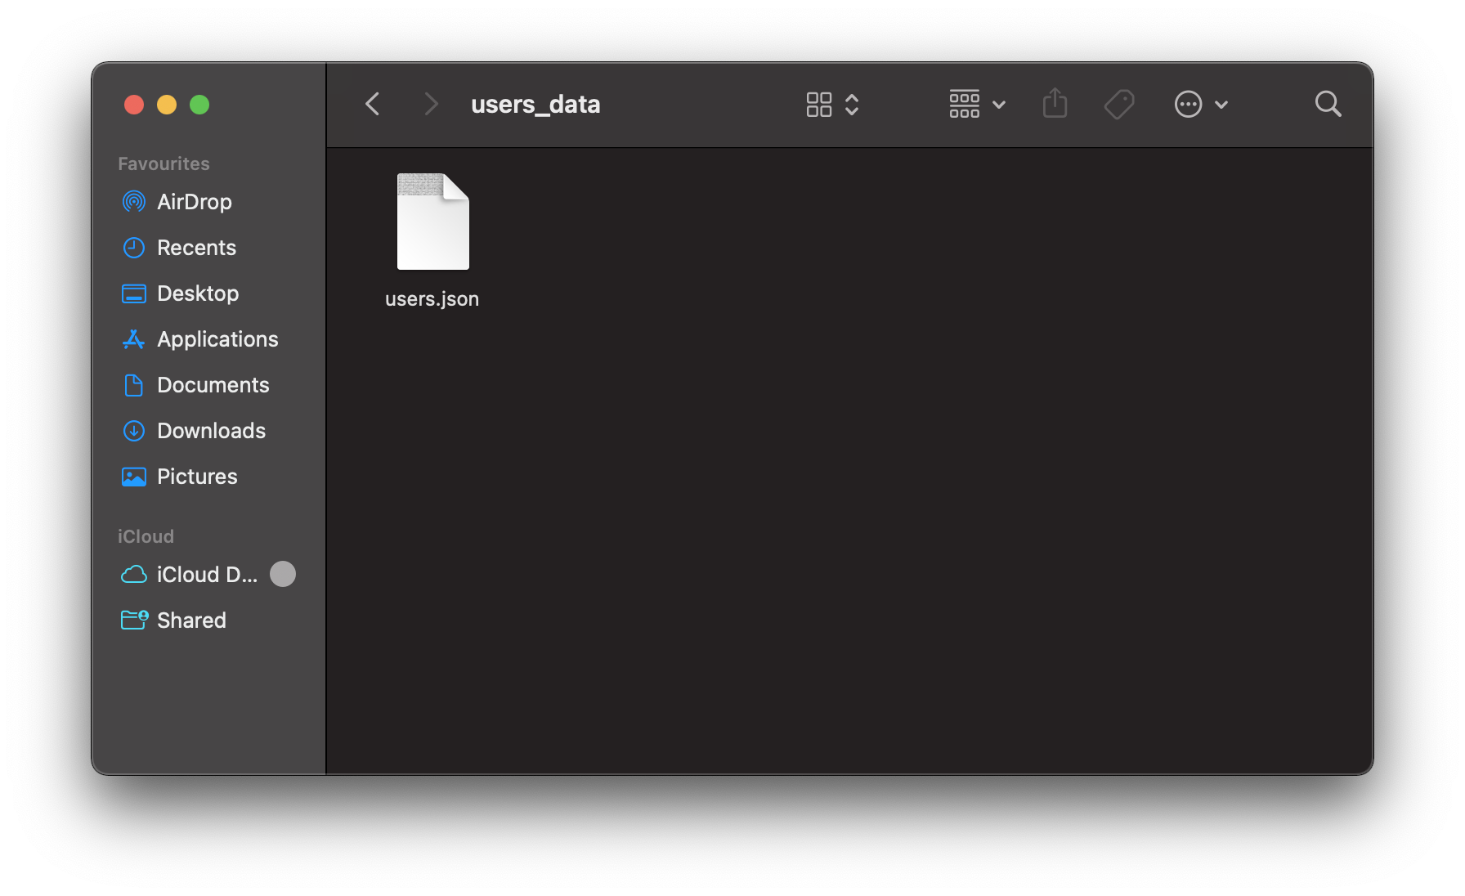Click the Share icon in toolbar
1465x896 pixels.
(1055, 104)
